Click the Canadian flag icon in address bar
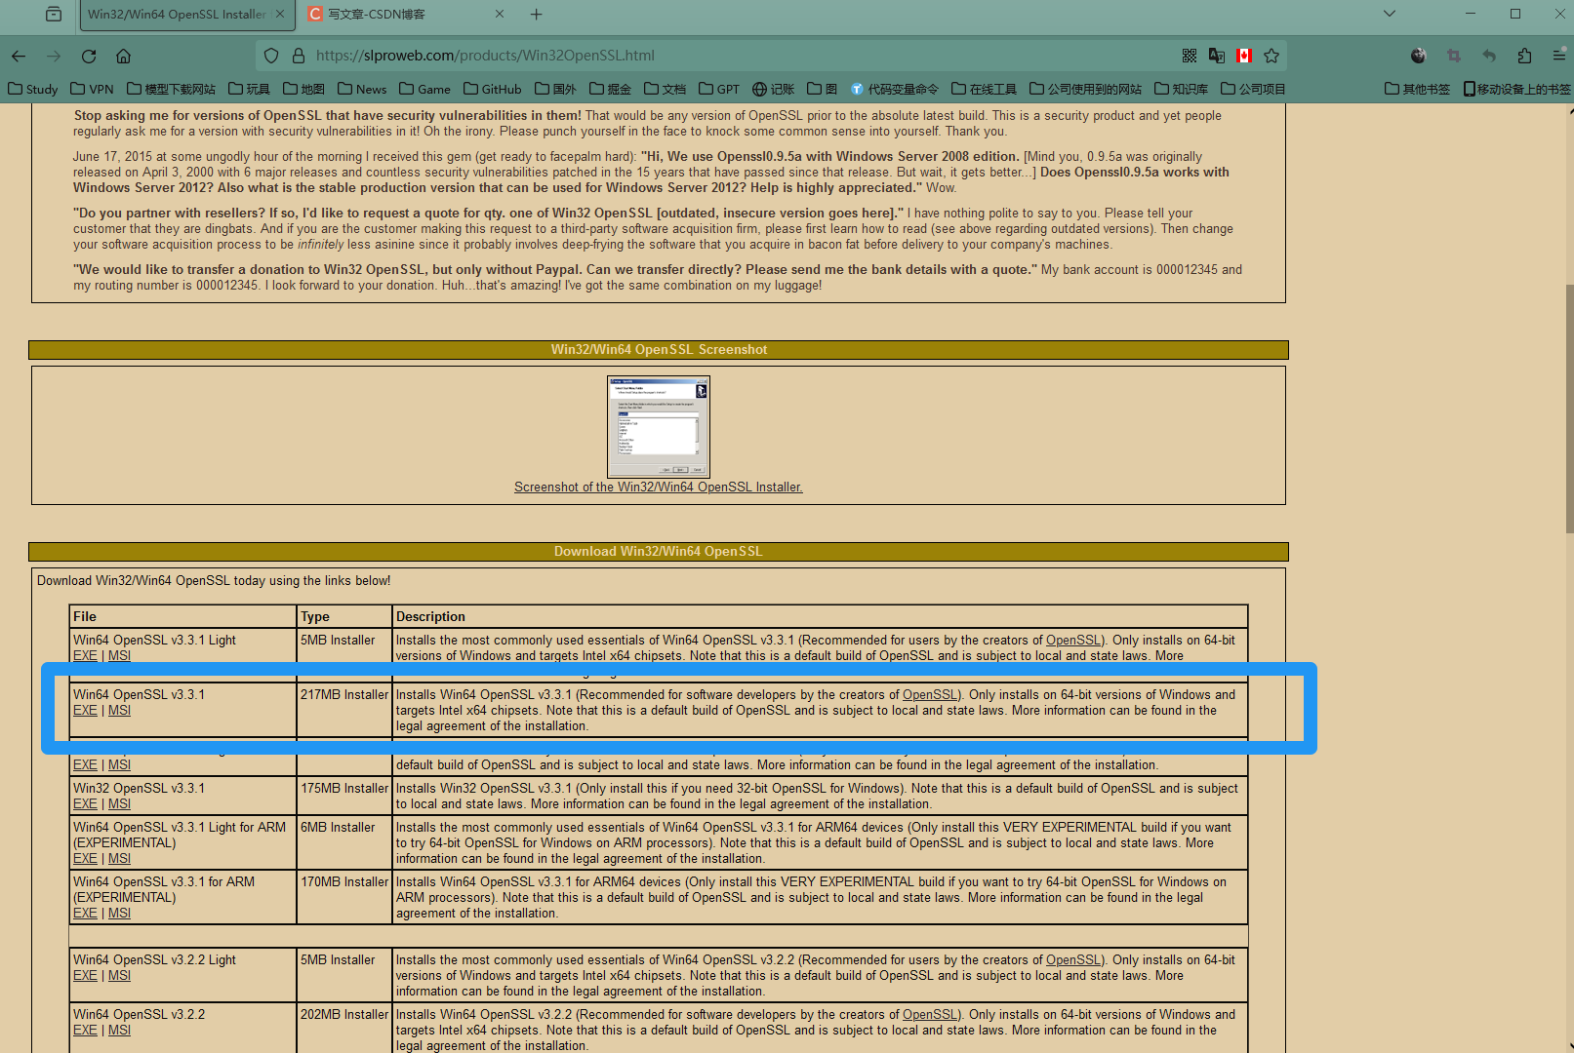The height and width of the screenshot is (1053, 1574). tap(1244, 56)
